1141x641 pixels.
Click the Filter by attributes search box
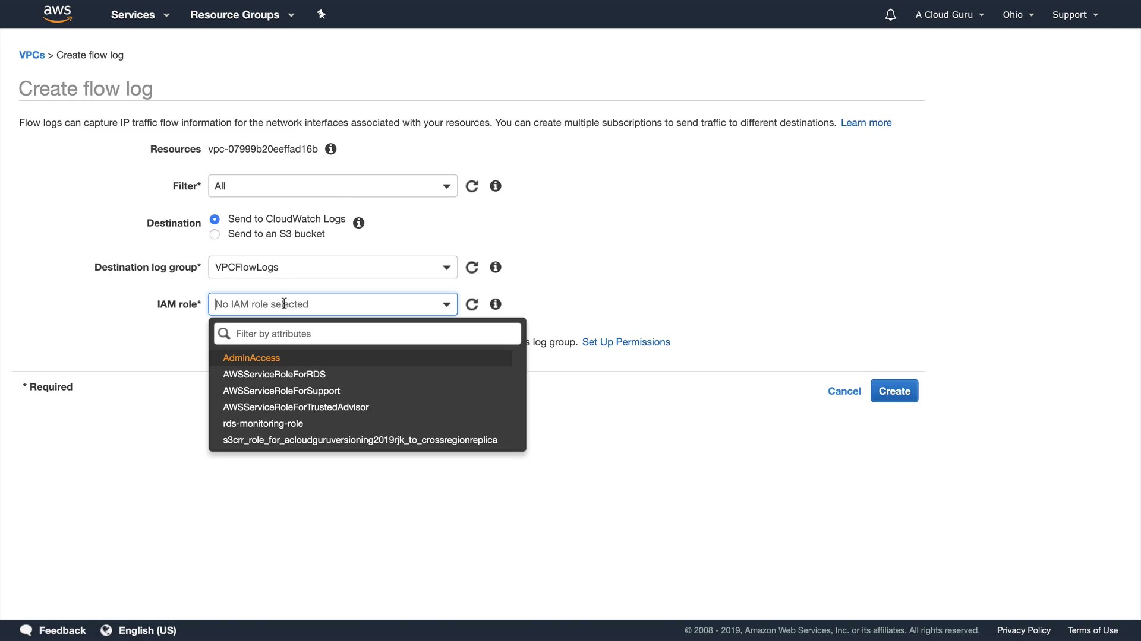coord(374,334)
